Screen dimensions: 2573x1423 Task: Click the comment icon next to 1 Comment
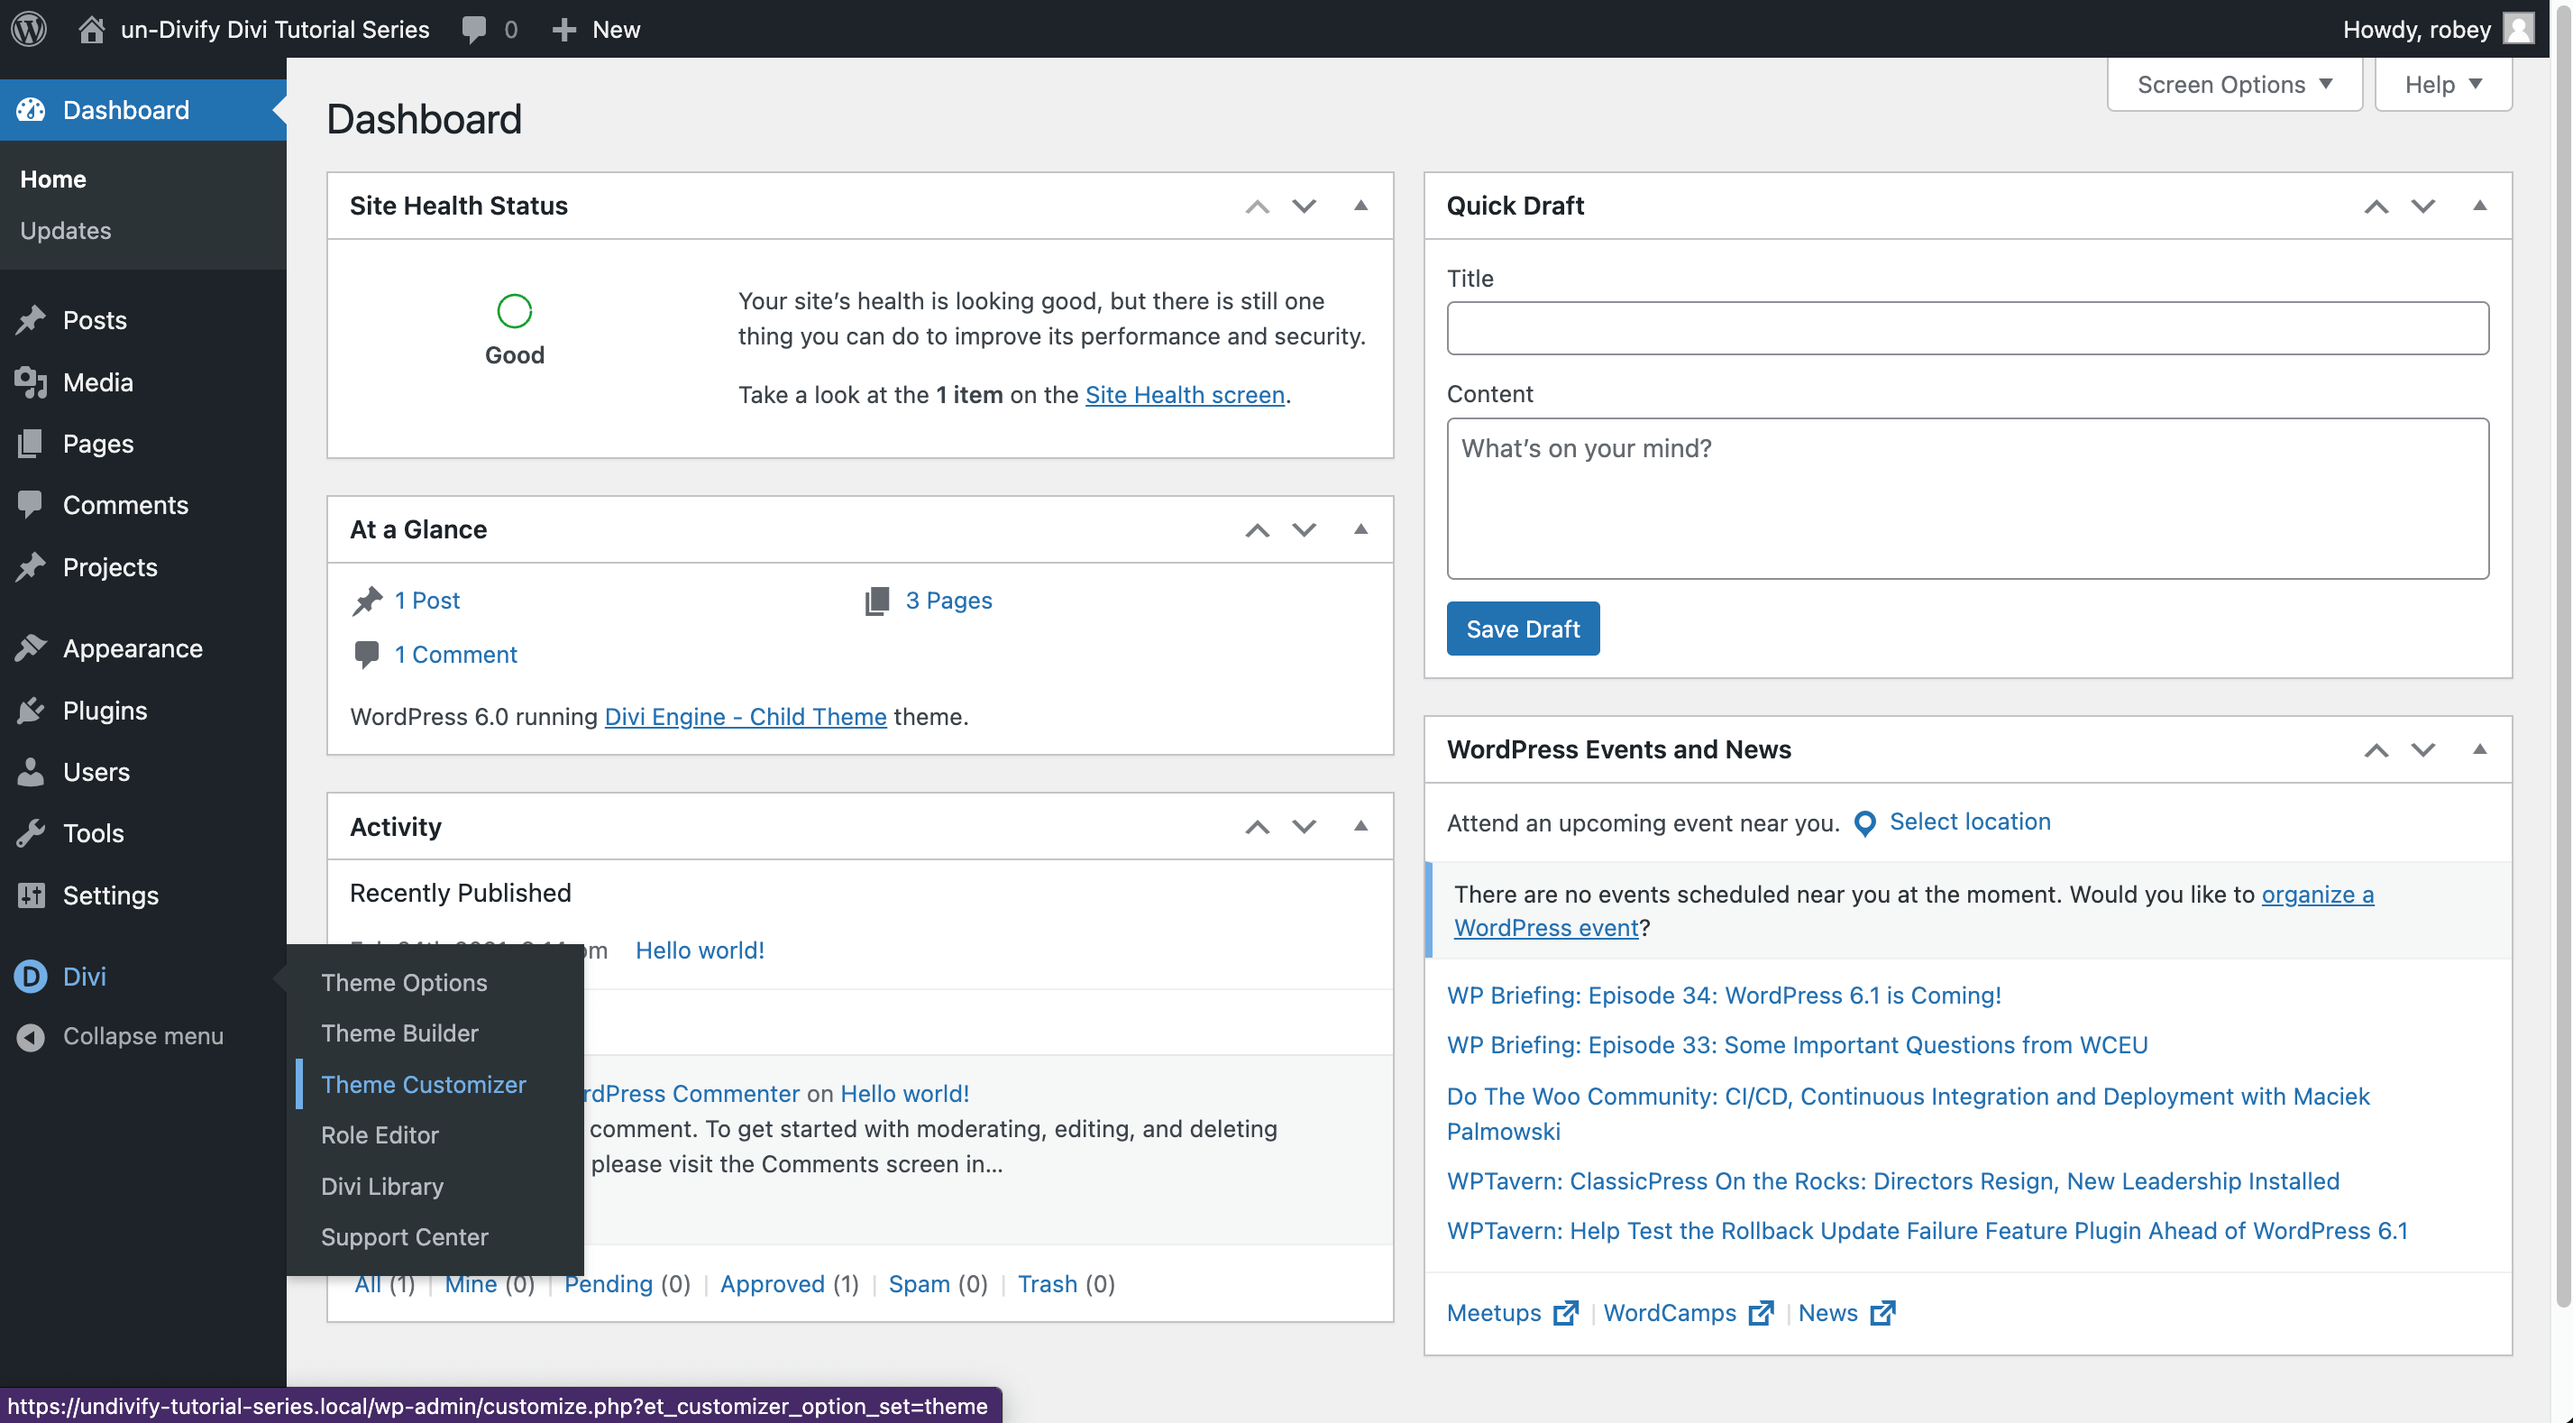367,655
